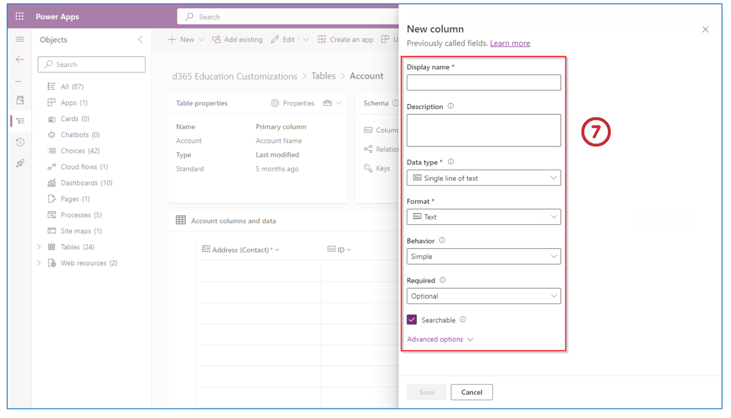Open the Format dropdown showing Text
The width and height of the screenshot is (731, 418).
click(x=483, y=217)
